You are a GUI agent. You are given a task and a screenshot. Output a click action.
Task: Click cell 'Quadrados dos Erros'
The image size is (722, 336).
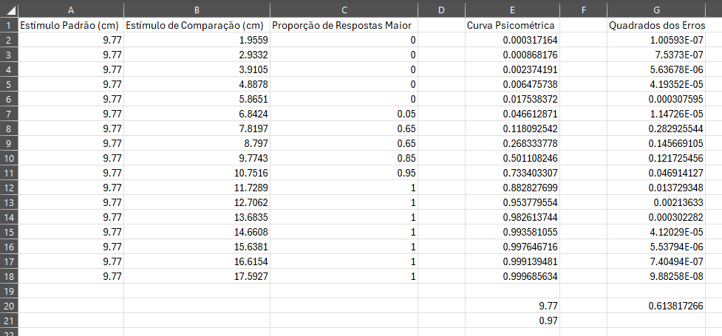tap(656, 25)
